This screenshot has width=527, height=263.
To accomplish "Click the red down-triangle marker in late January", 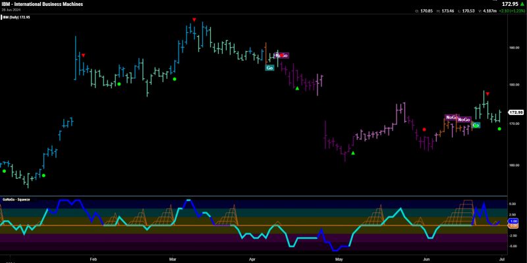I will 84,55.
